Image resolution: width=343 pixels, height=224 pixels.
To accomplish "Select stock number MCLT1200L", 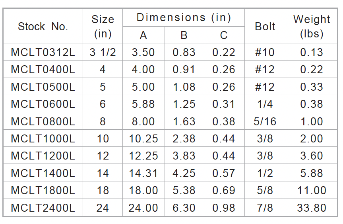I will (x=43, y=156).
